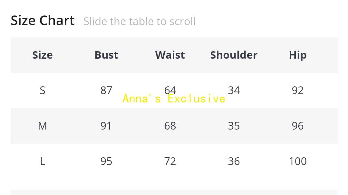Click hip value 100 for size L
Image resolution: width=348 pixels, height=195 pixels.
[297, 161]
